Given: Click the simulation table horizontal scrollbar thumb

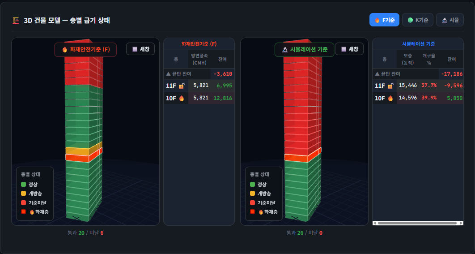Looking at the screenshot, I should click(x=417, y=223).
